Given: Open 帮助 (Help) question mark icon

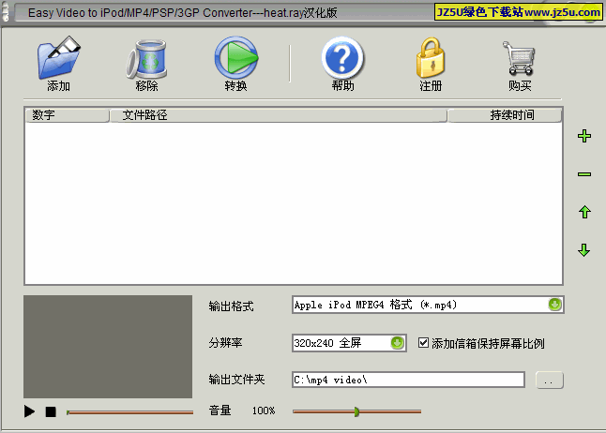Looking at the screenshot, I should pos(342,57).
